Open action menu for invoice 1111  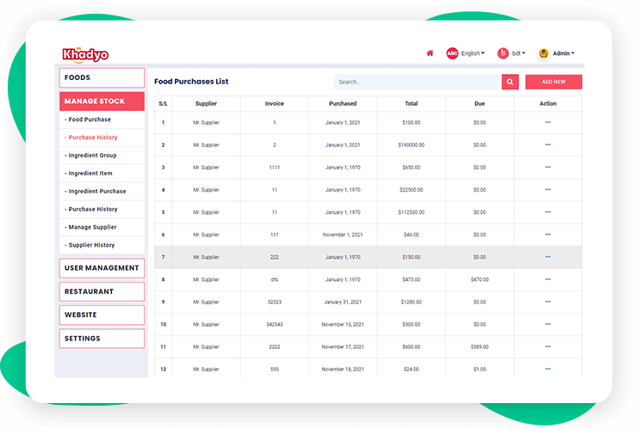click(x=548, y=167)
